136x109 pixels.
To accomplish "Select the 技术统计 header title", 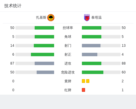I will tap(13, 6).
